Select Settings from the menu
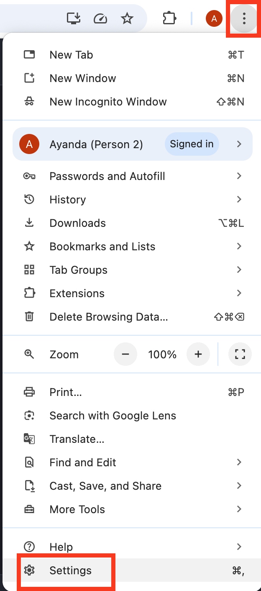Screen dimensions: 261x591 coord(70,570)
